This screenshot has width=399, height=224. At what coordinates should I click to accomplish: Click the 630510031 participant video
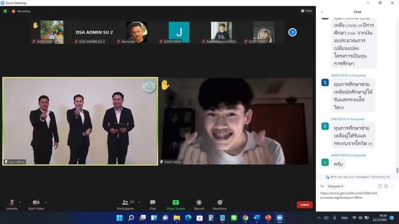[236, 121]
